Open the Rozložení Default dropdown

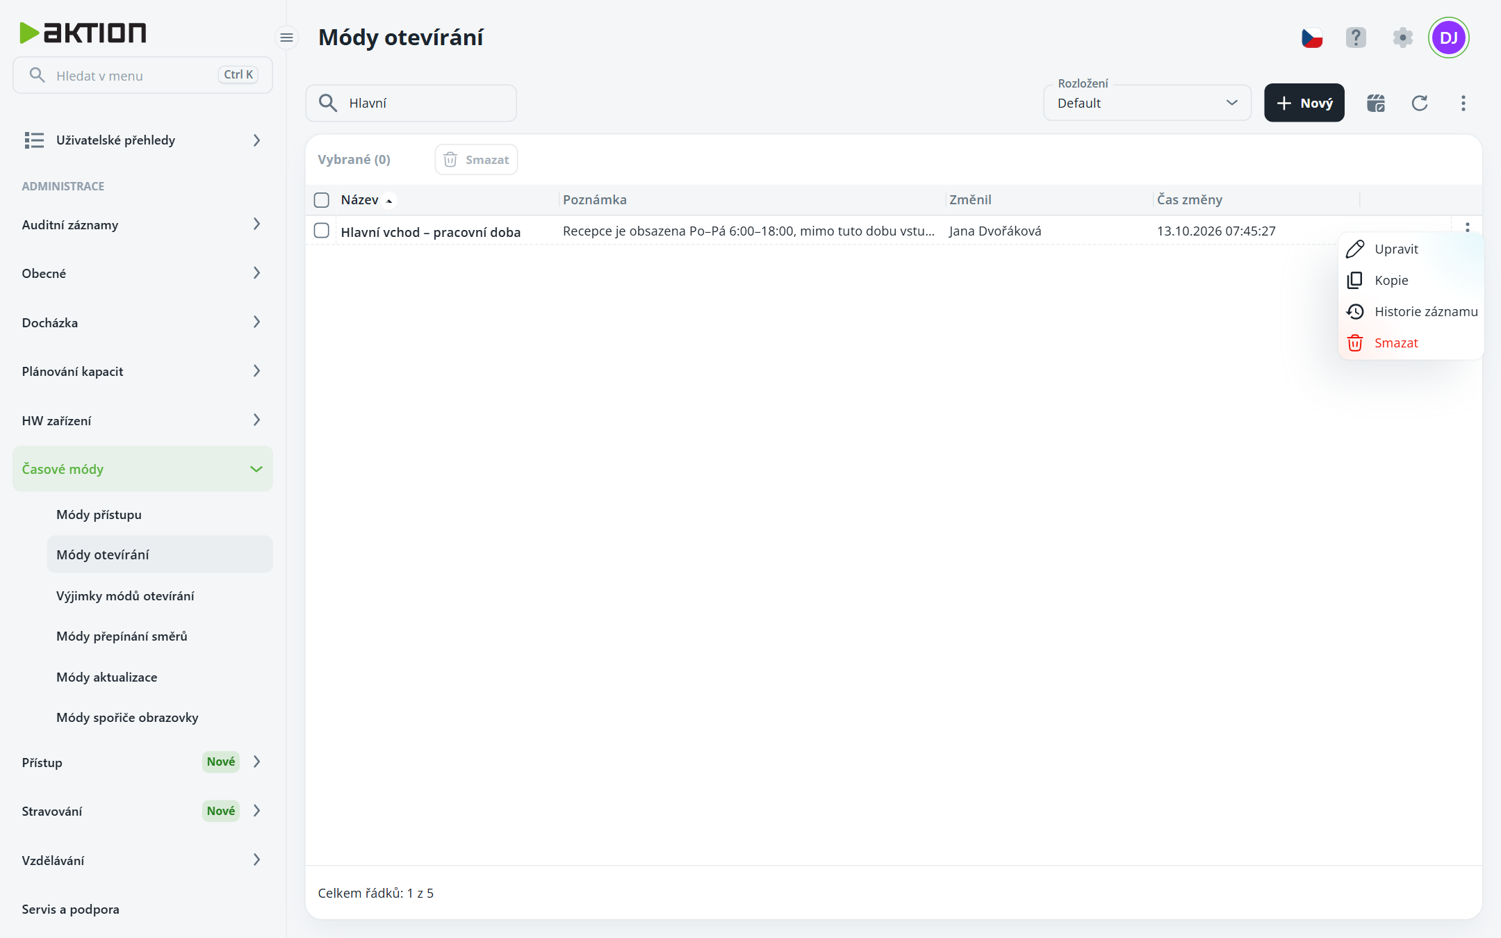click(x=1147, y=103)
